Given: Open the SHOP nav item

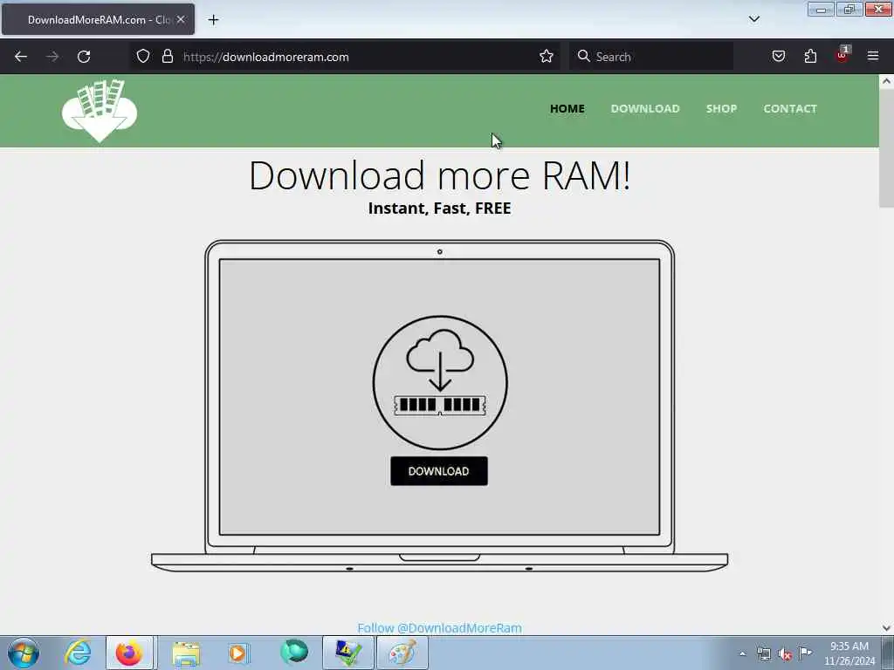Looking at the screenshot, I should point(721,108).
